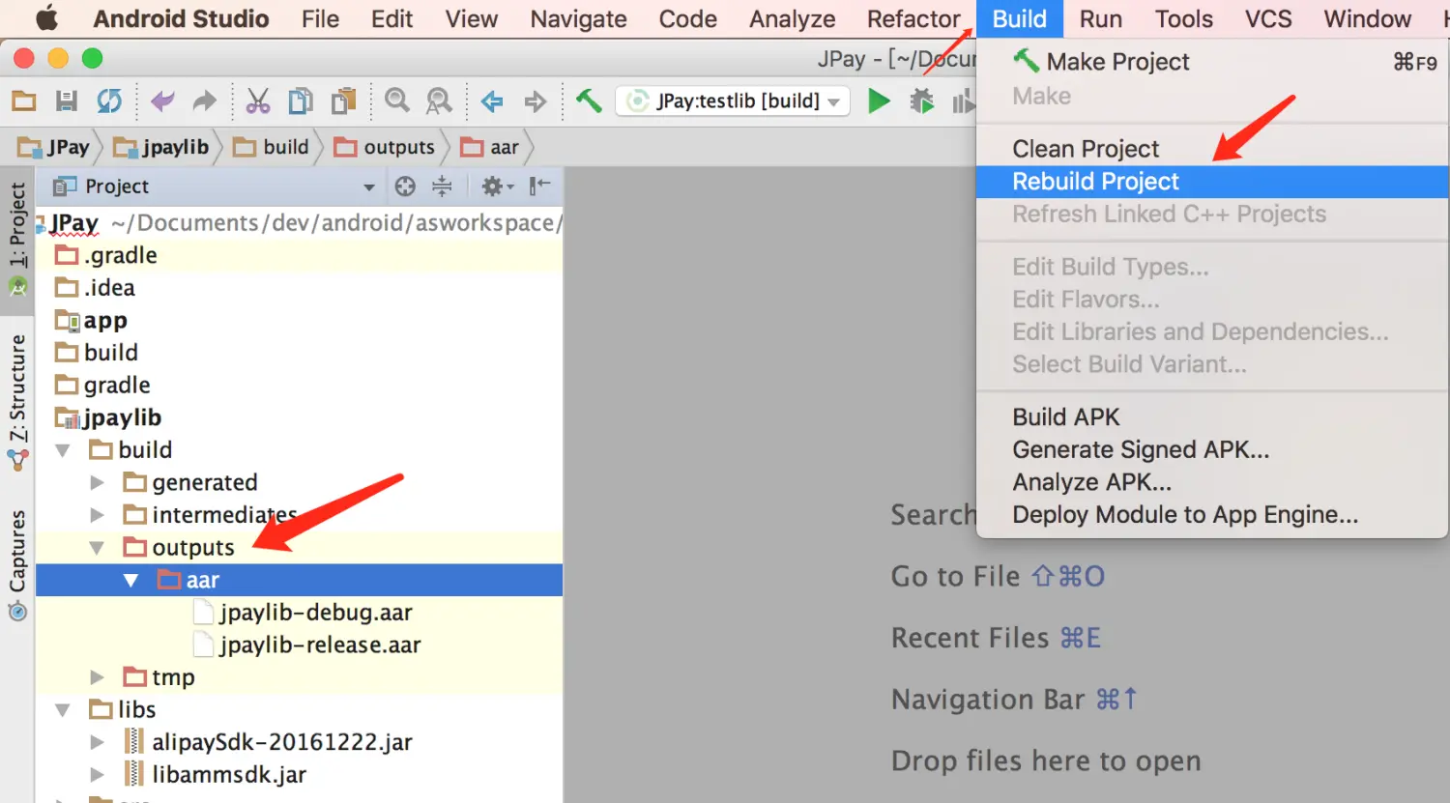Click the Undo arrow icon
Viewport: 1450px width, 803px height.
162,100
